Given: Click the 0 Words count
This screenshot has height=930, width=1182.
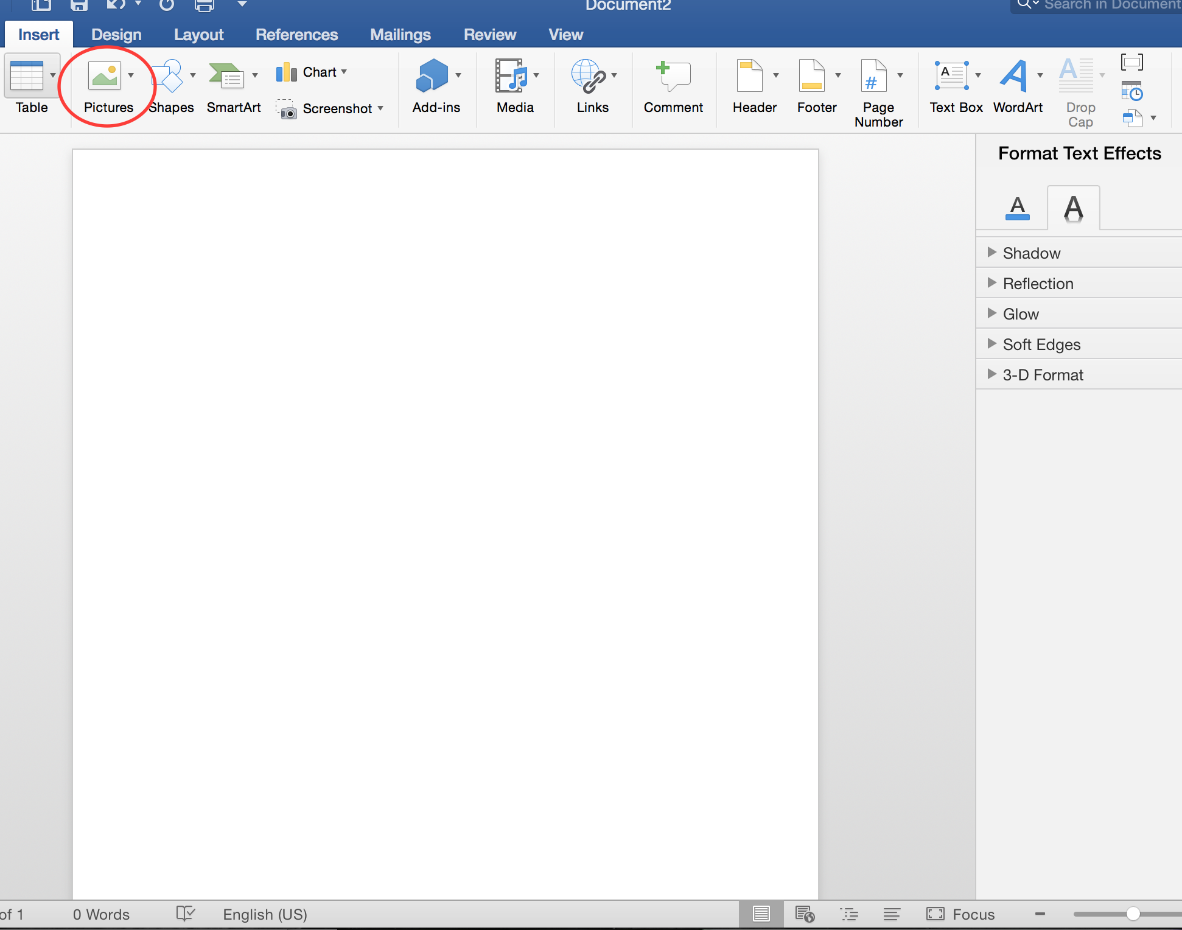Looking at the screenshot, I should coord(101,914).
